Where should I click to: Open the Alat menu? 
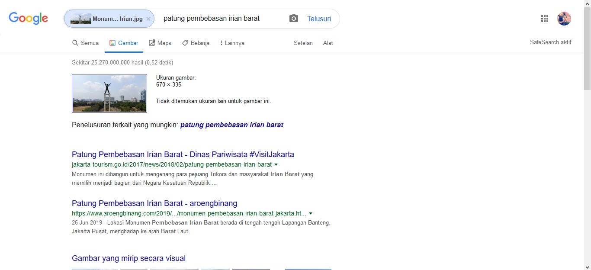(328, 43)
